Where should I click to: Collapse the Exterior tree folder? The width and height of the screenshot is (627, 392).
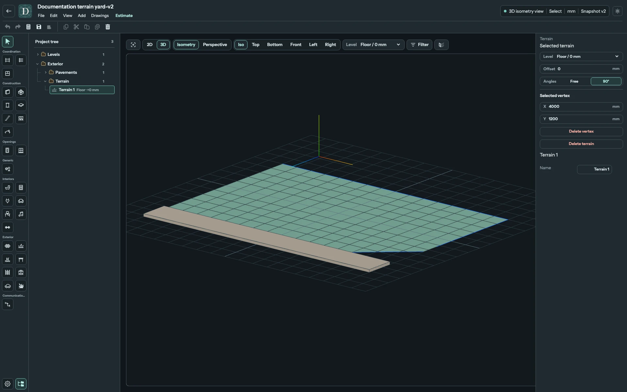click(38, 64)
